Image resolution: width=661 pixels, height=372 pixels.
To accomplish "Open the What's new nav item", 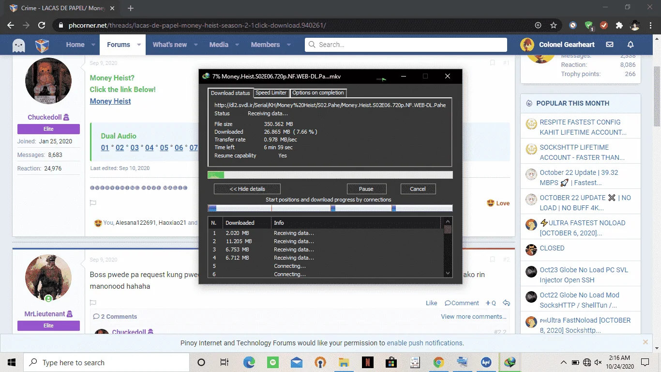I will [169, 45].
